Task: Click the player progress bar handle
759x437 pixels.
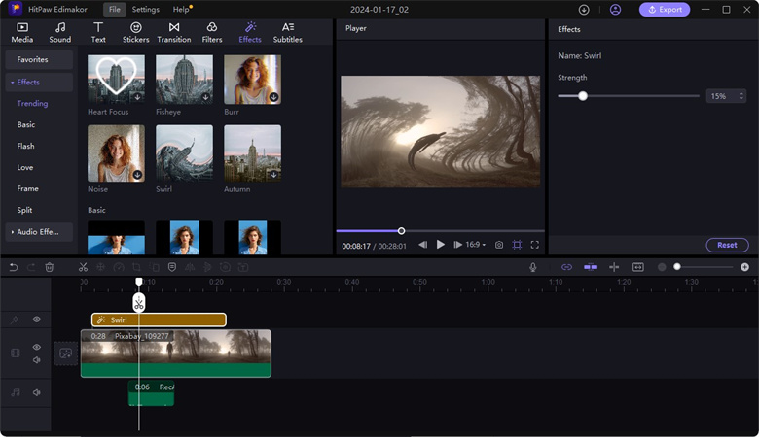Action: point(401,231)
